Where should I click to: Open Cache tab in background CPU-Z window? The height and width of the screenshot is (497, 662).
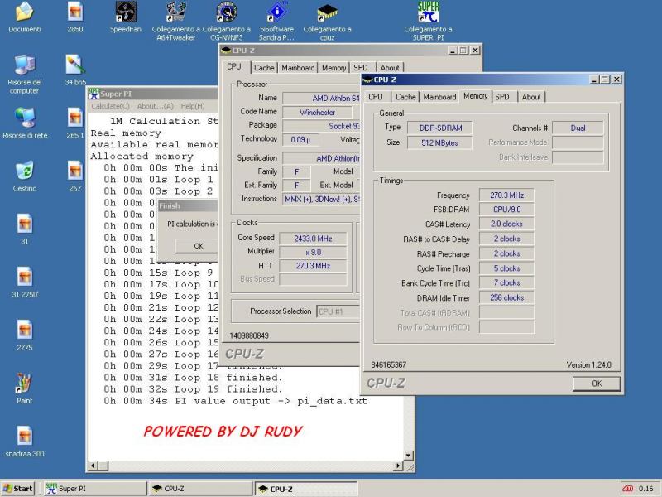[264, 68]
